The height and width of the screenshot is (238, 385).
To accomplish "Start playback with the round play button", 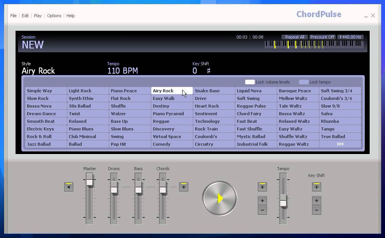I will pos(220,198).
